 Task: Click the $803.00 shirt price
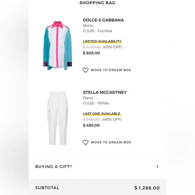pyautogui.click(x=91, y=53)
